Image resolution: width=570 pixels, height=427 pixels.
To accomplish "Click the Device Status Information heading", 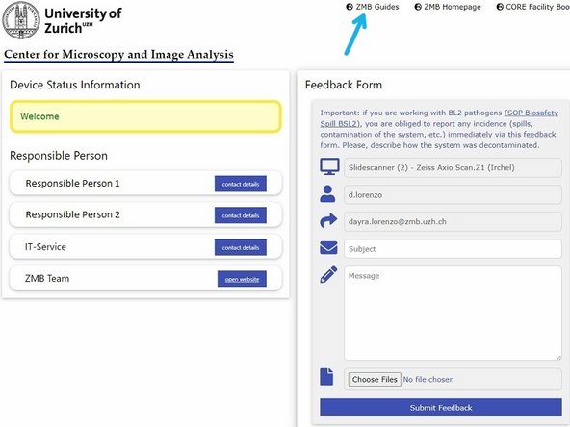I will 75,85.
